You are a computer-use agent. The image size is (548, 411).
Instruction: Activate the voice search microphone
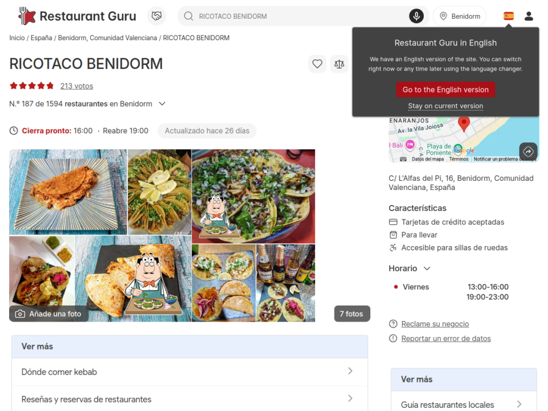tap(416, 16)
